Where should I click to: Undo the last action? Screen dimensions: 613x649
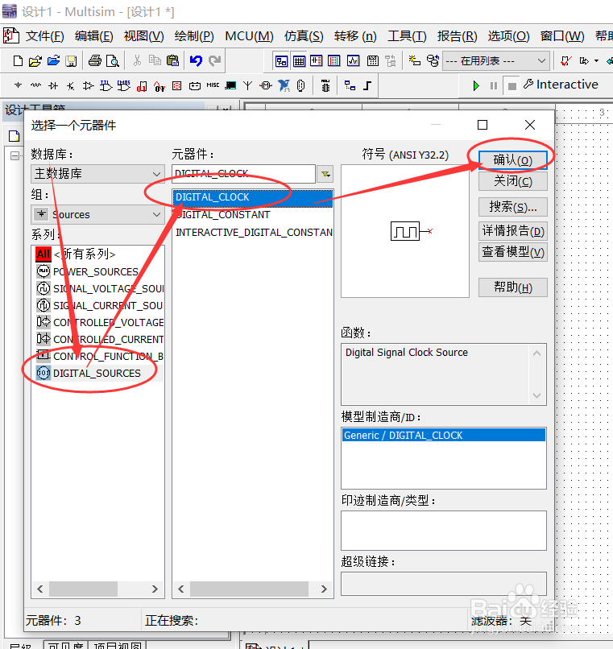pyautogui.click(x=196, y=61)
